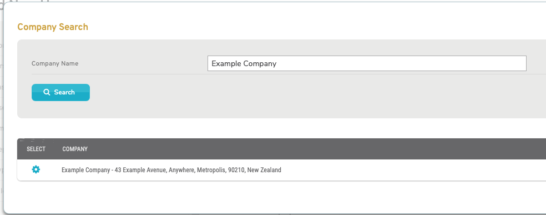Select the company using the gear icon
546x215 pixels.
click(36, 169)
